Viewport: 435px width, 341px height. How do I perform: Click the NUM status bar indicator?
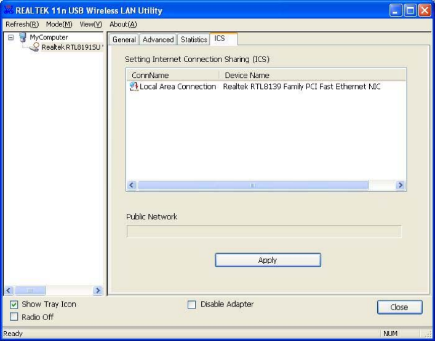(x=390, y=334)
